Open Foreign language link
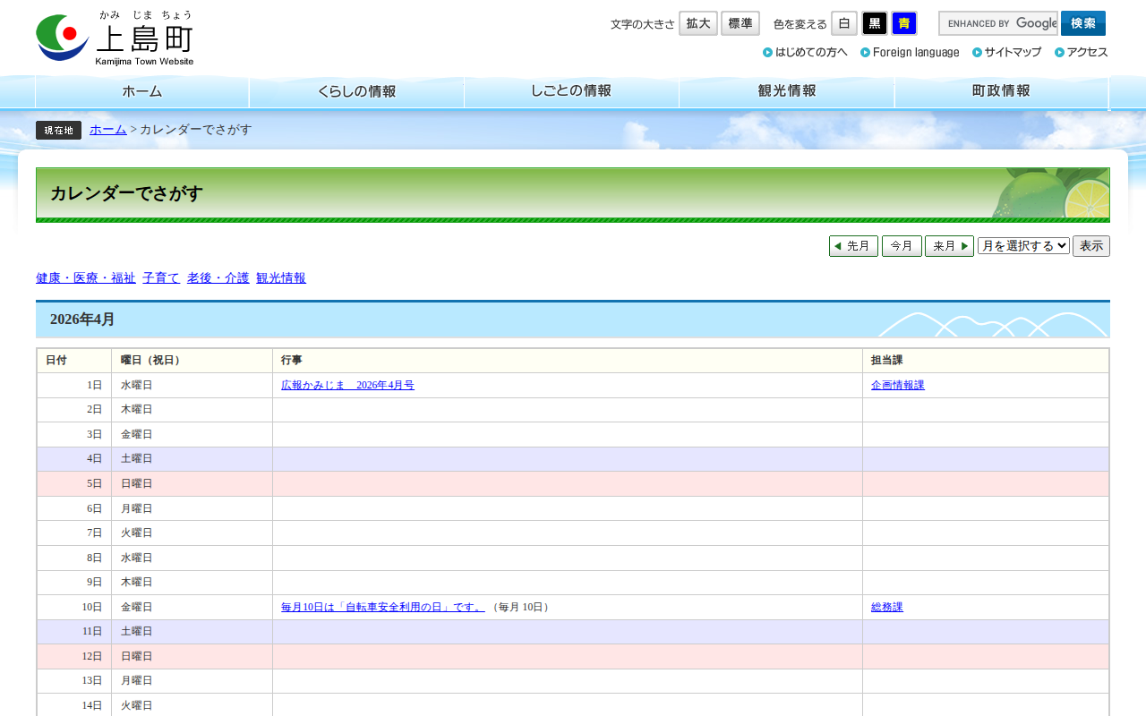This screenshot has height=716, width=1146. pos(910,52)
